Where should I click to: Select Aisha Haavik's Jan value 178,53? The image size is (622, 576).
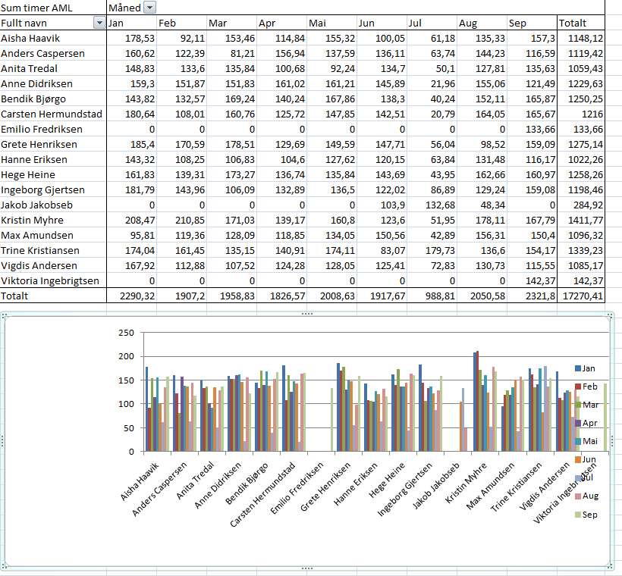point(131,38)
